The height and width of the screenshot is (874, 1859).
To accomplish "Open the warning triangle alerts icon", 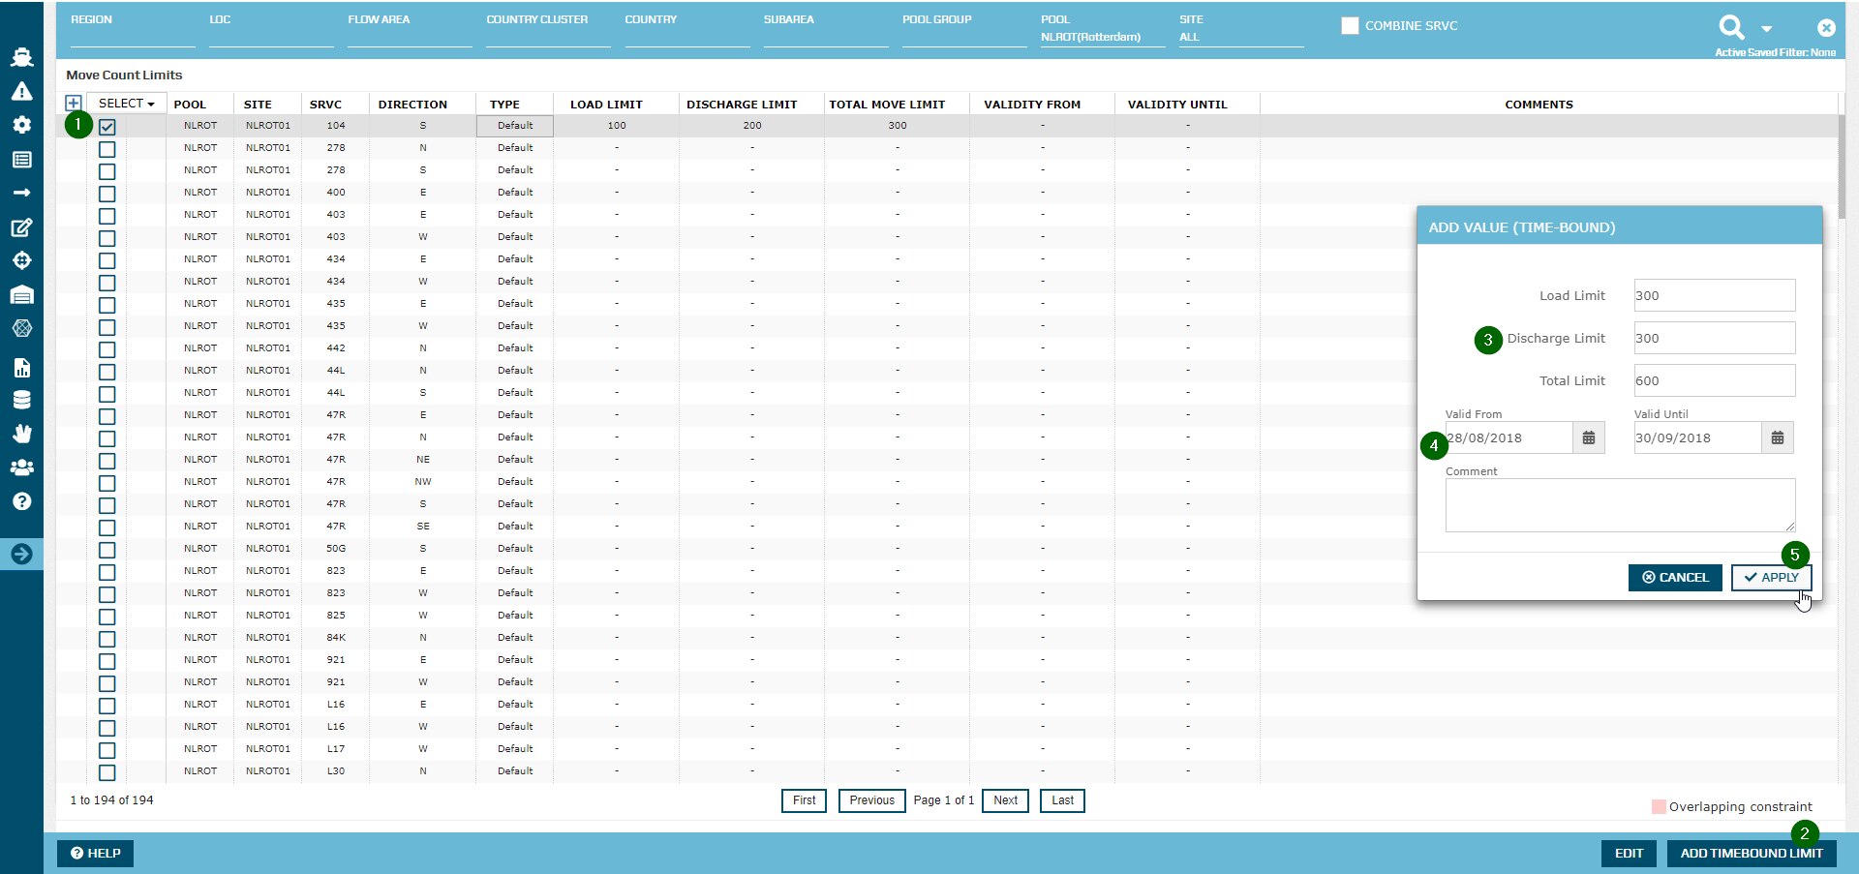I will 21,92.
